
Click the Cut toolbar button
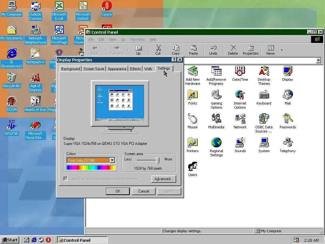(x=158, y=50)
